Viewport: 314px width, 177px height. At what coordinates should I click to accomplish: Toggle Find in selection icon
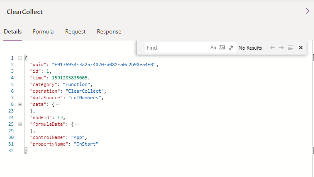(x=290, y=48)
